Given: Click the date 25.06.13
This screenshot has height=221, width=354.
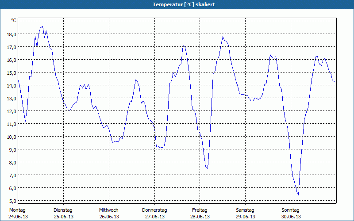Looking at the screenshot, I should [64, 217].
